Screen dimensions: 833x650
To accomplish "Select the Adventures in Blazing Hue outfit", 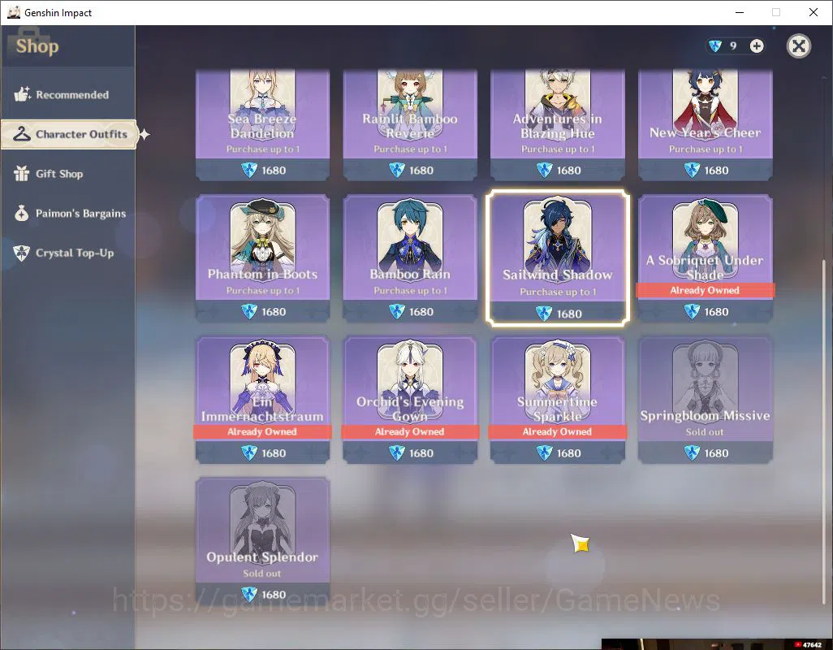I will (x=558, y=125).
